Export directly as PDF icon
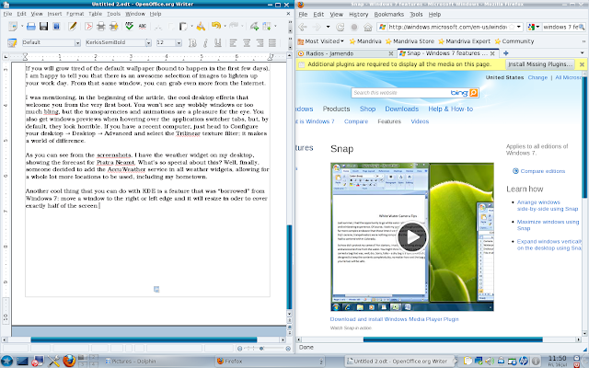The height and width of the screenshot is (368, 589). coord(88,27)
